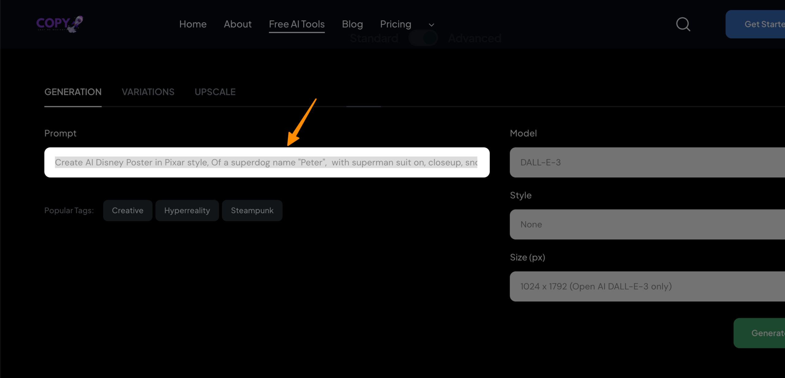Open the search magnifier icon

coord(683,24)
